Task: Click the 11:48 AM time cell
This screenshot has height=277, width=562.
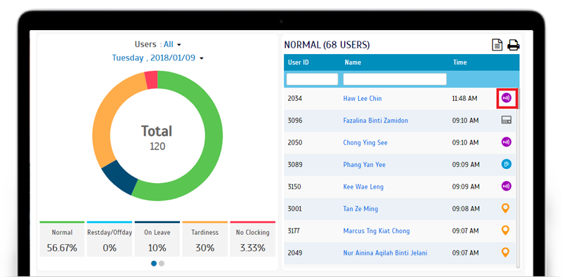Action: tap(464, 98)
